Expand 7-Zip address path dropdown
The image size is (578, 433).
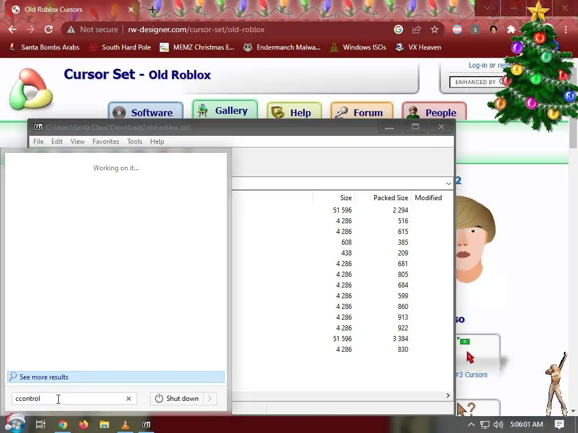448,183
